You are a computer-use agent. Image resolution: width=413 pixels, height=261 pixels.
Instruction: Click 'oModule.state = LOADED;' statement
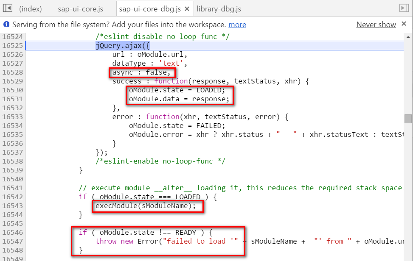(x=177, y=90)
